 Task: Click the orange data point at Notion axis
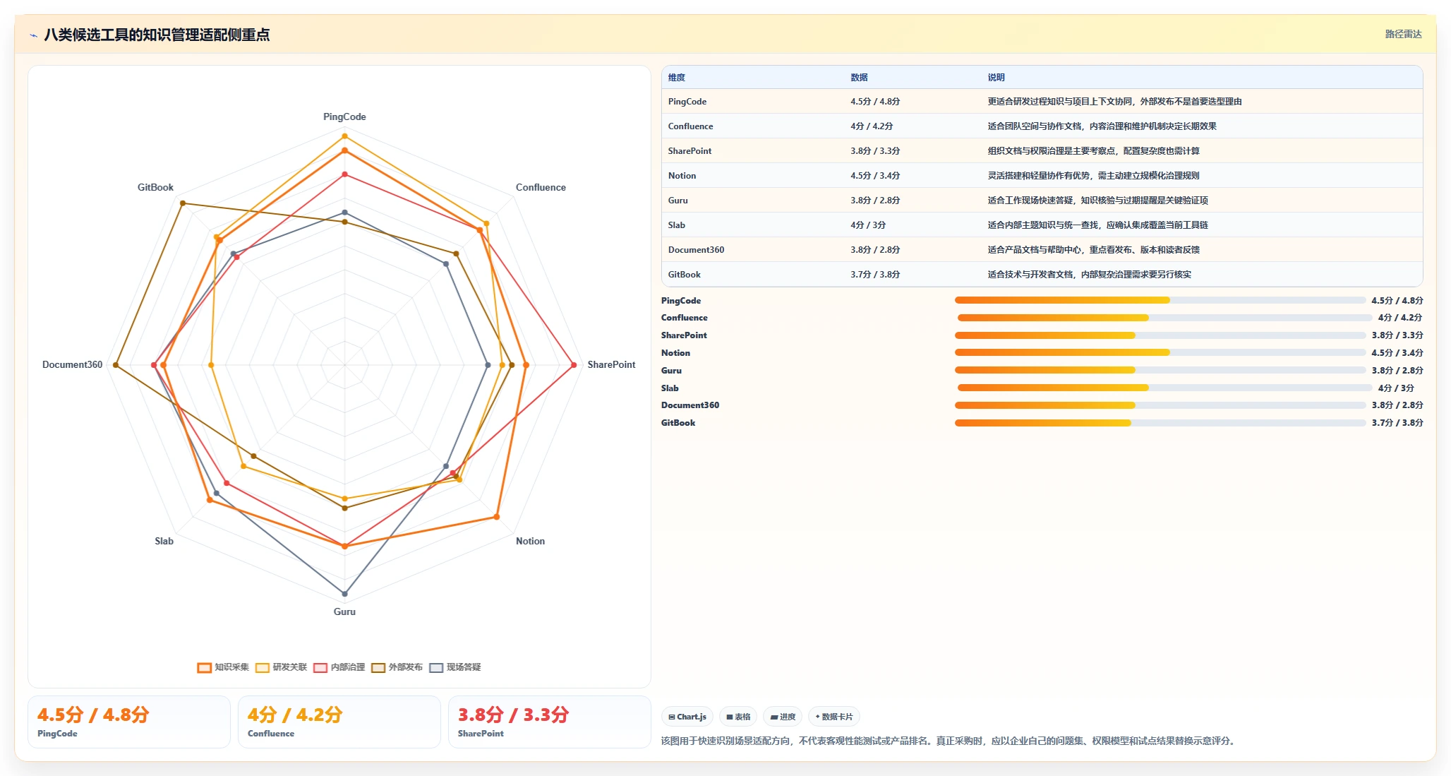(497, 517)
